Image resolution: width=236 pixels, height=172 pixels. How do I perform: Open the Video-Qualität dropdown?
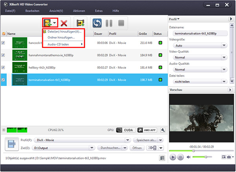coord(200,57)
